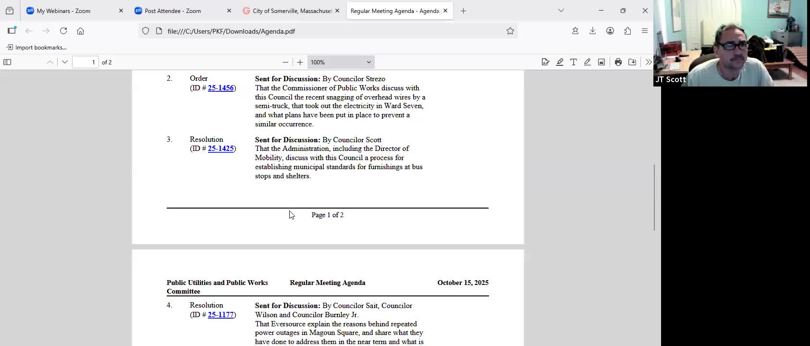Click 'Public Utilities and Public Works' header
This screenshot has height=346, width=810.
(217, 283)
